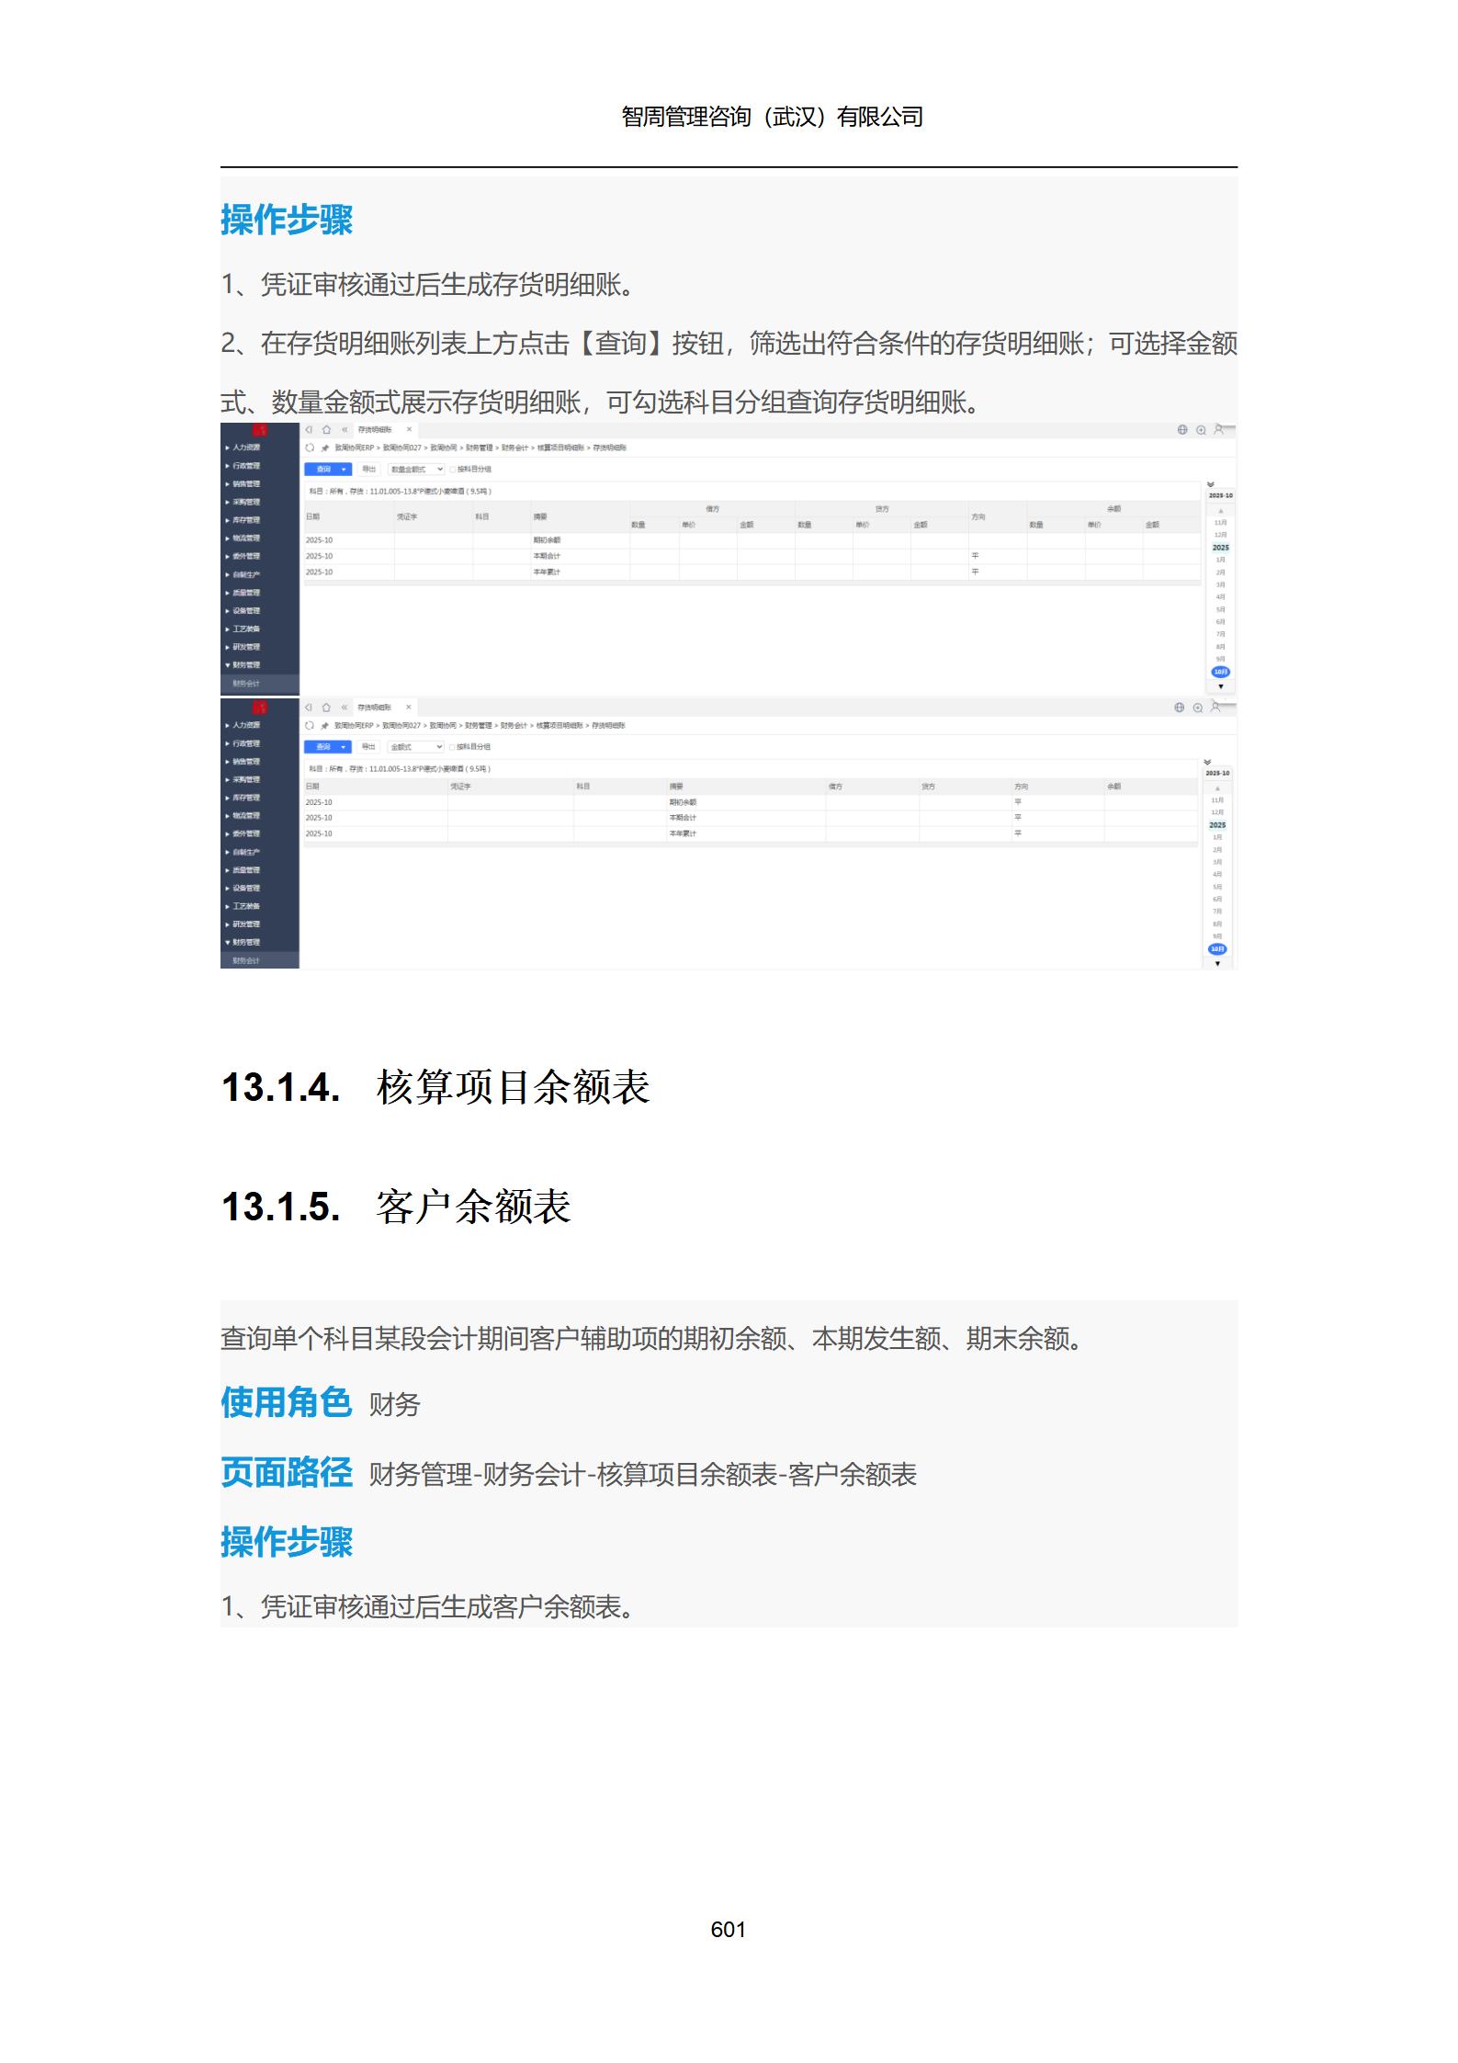Click the sidebar collapse triangle icon in 金额式 screenshot
The height and width of the screenshot is (2063, 1458).
[x=310, y=708]
